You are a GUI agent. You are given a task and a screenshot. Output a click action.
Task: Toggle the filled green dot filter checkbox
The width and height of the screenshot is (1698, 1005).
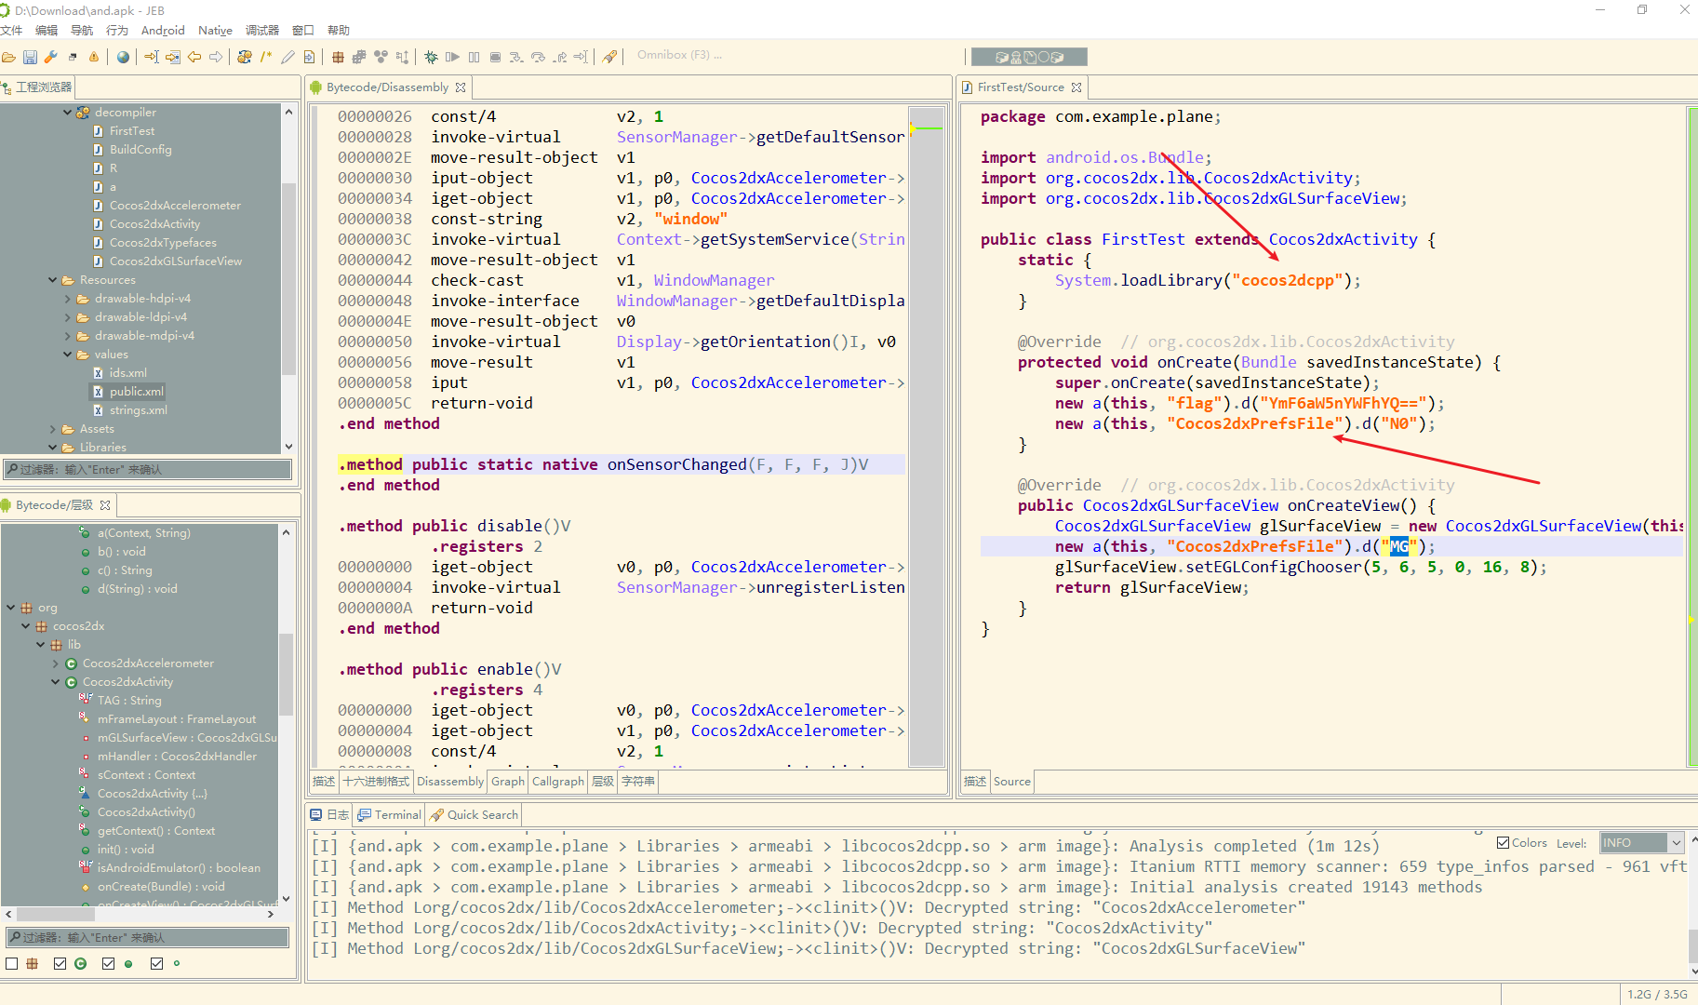point(109,964)
